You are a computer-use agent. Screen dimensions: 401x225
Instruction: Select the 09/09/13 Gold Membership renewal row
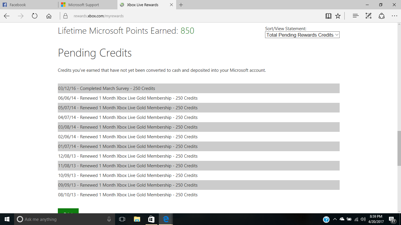point(199,185)
